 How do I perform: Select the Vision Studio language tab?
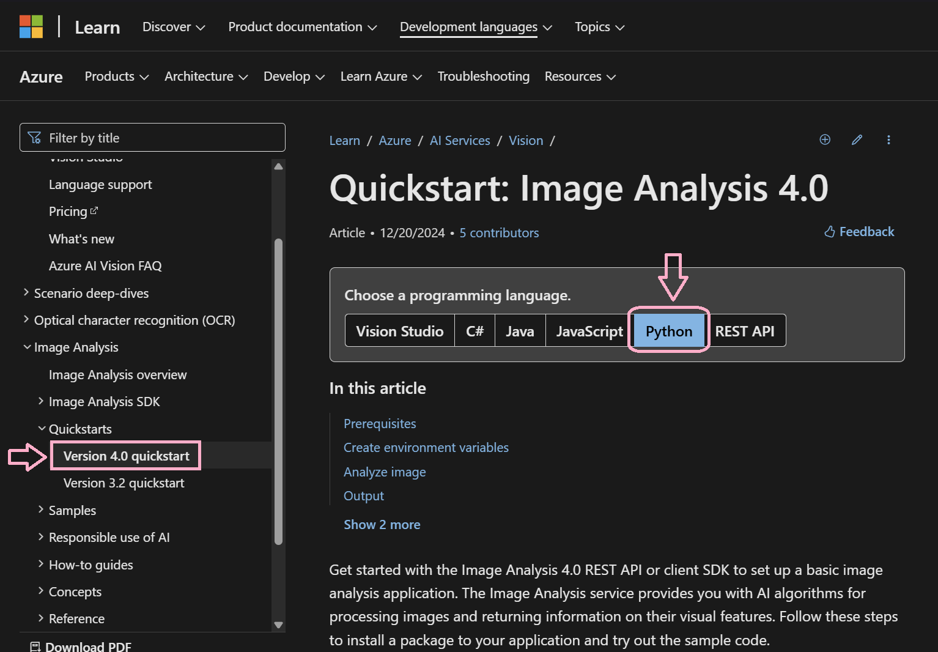tap(400, 331)
